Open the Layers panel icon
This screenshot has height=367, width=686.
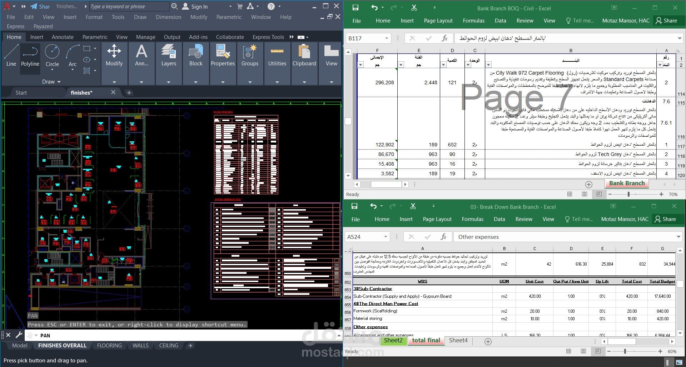pyautogui.click(x=169, y=56)
